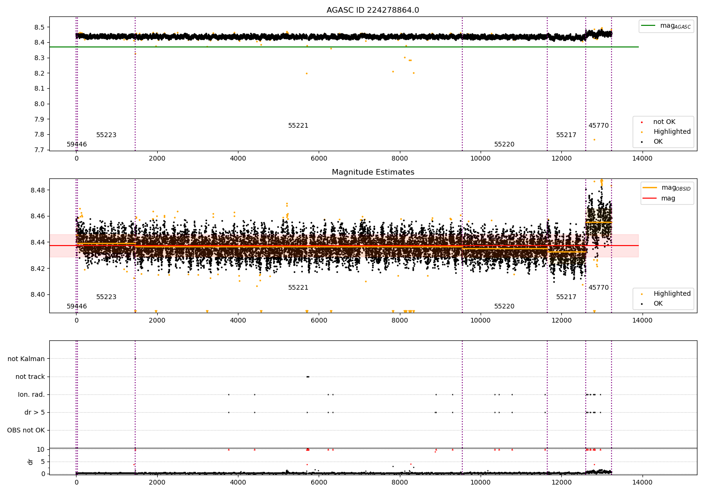The height and width of the screenshot is (493, 704).
Task: Click the plot title 'AGASC ID 224278864.0'
Action: (x=373, y=10)
